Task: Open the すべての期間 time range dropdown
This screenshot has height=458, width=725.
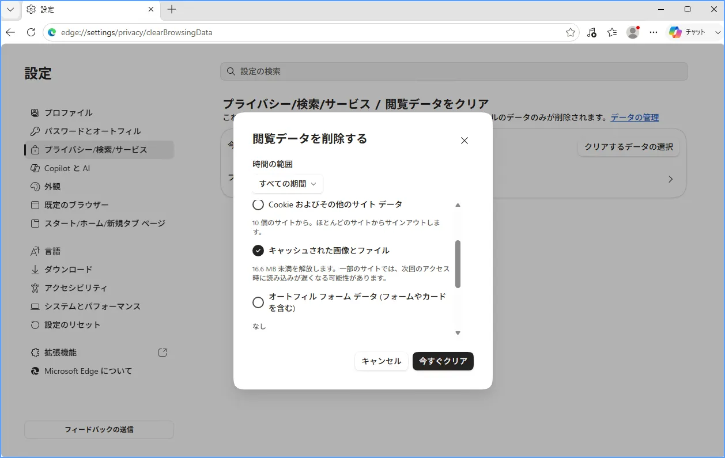Action: click(288, 184)
